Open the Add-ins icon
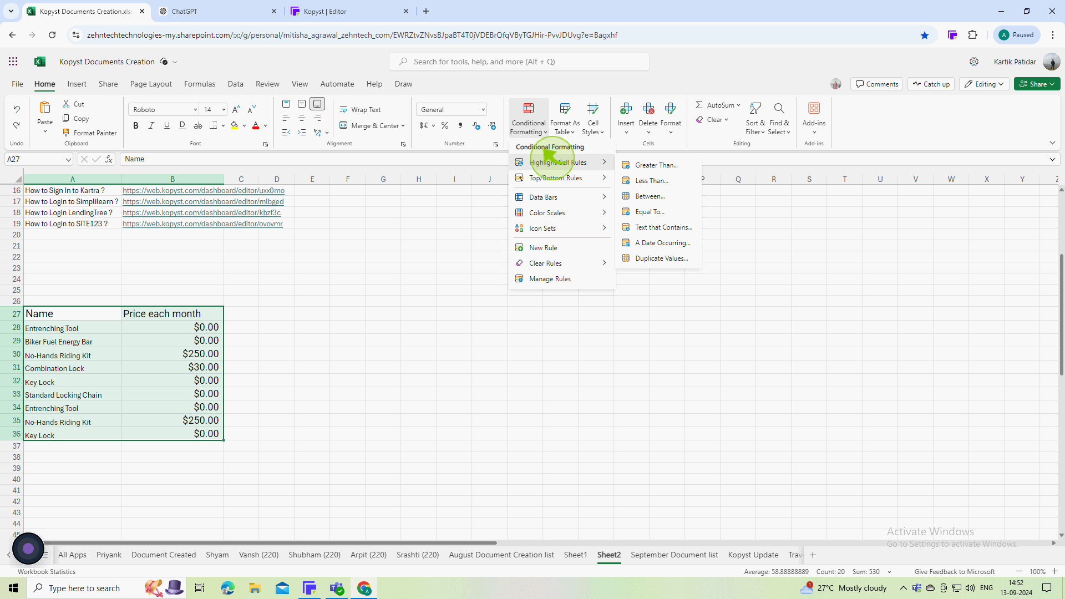 click(814, 108)
